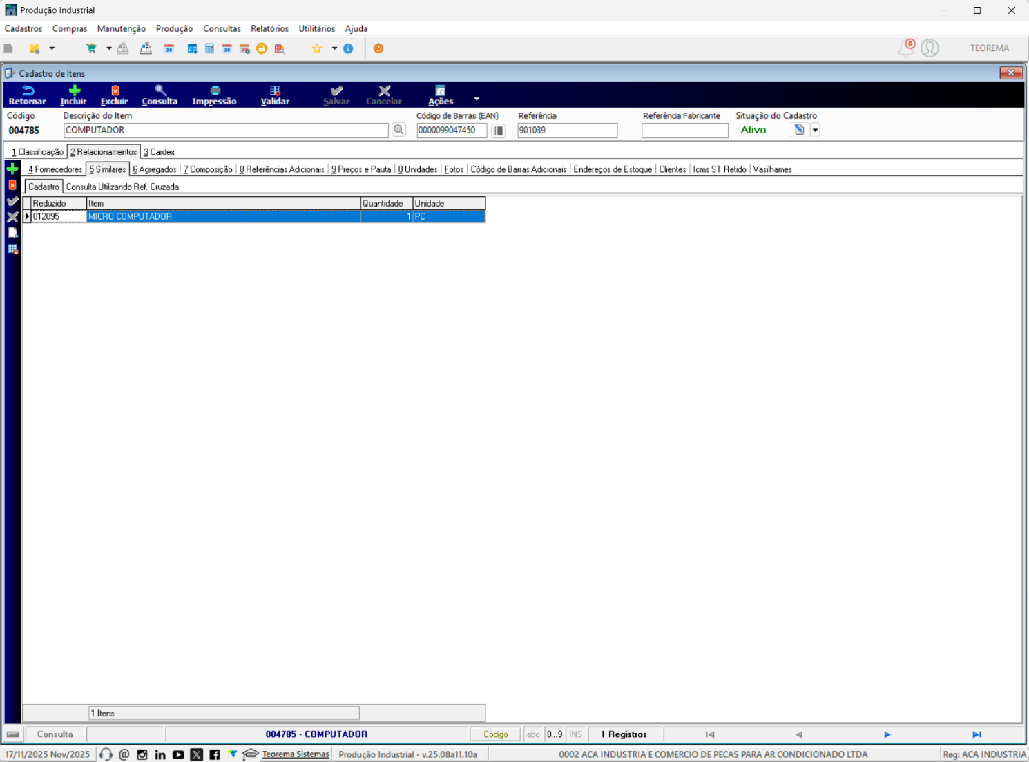This screenshot has width=1029, height=762.
Task: Open the 4 Fornecedores subtab
Action: [55, 169]
